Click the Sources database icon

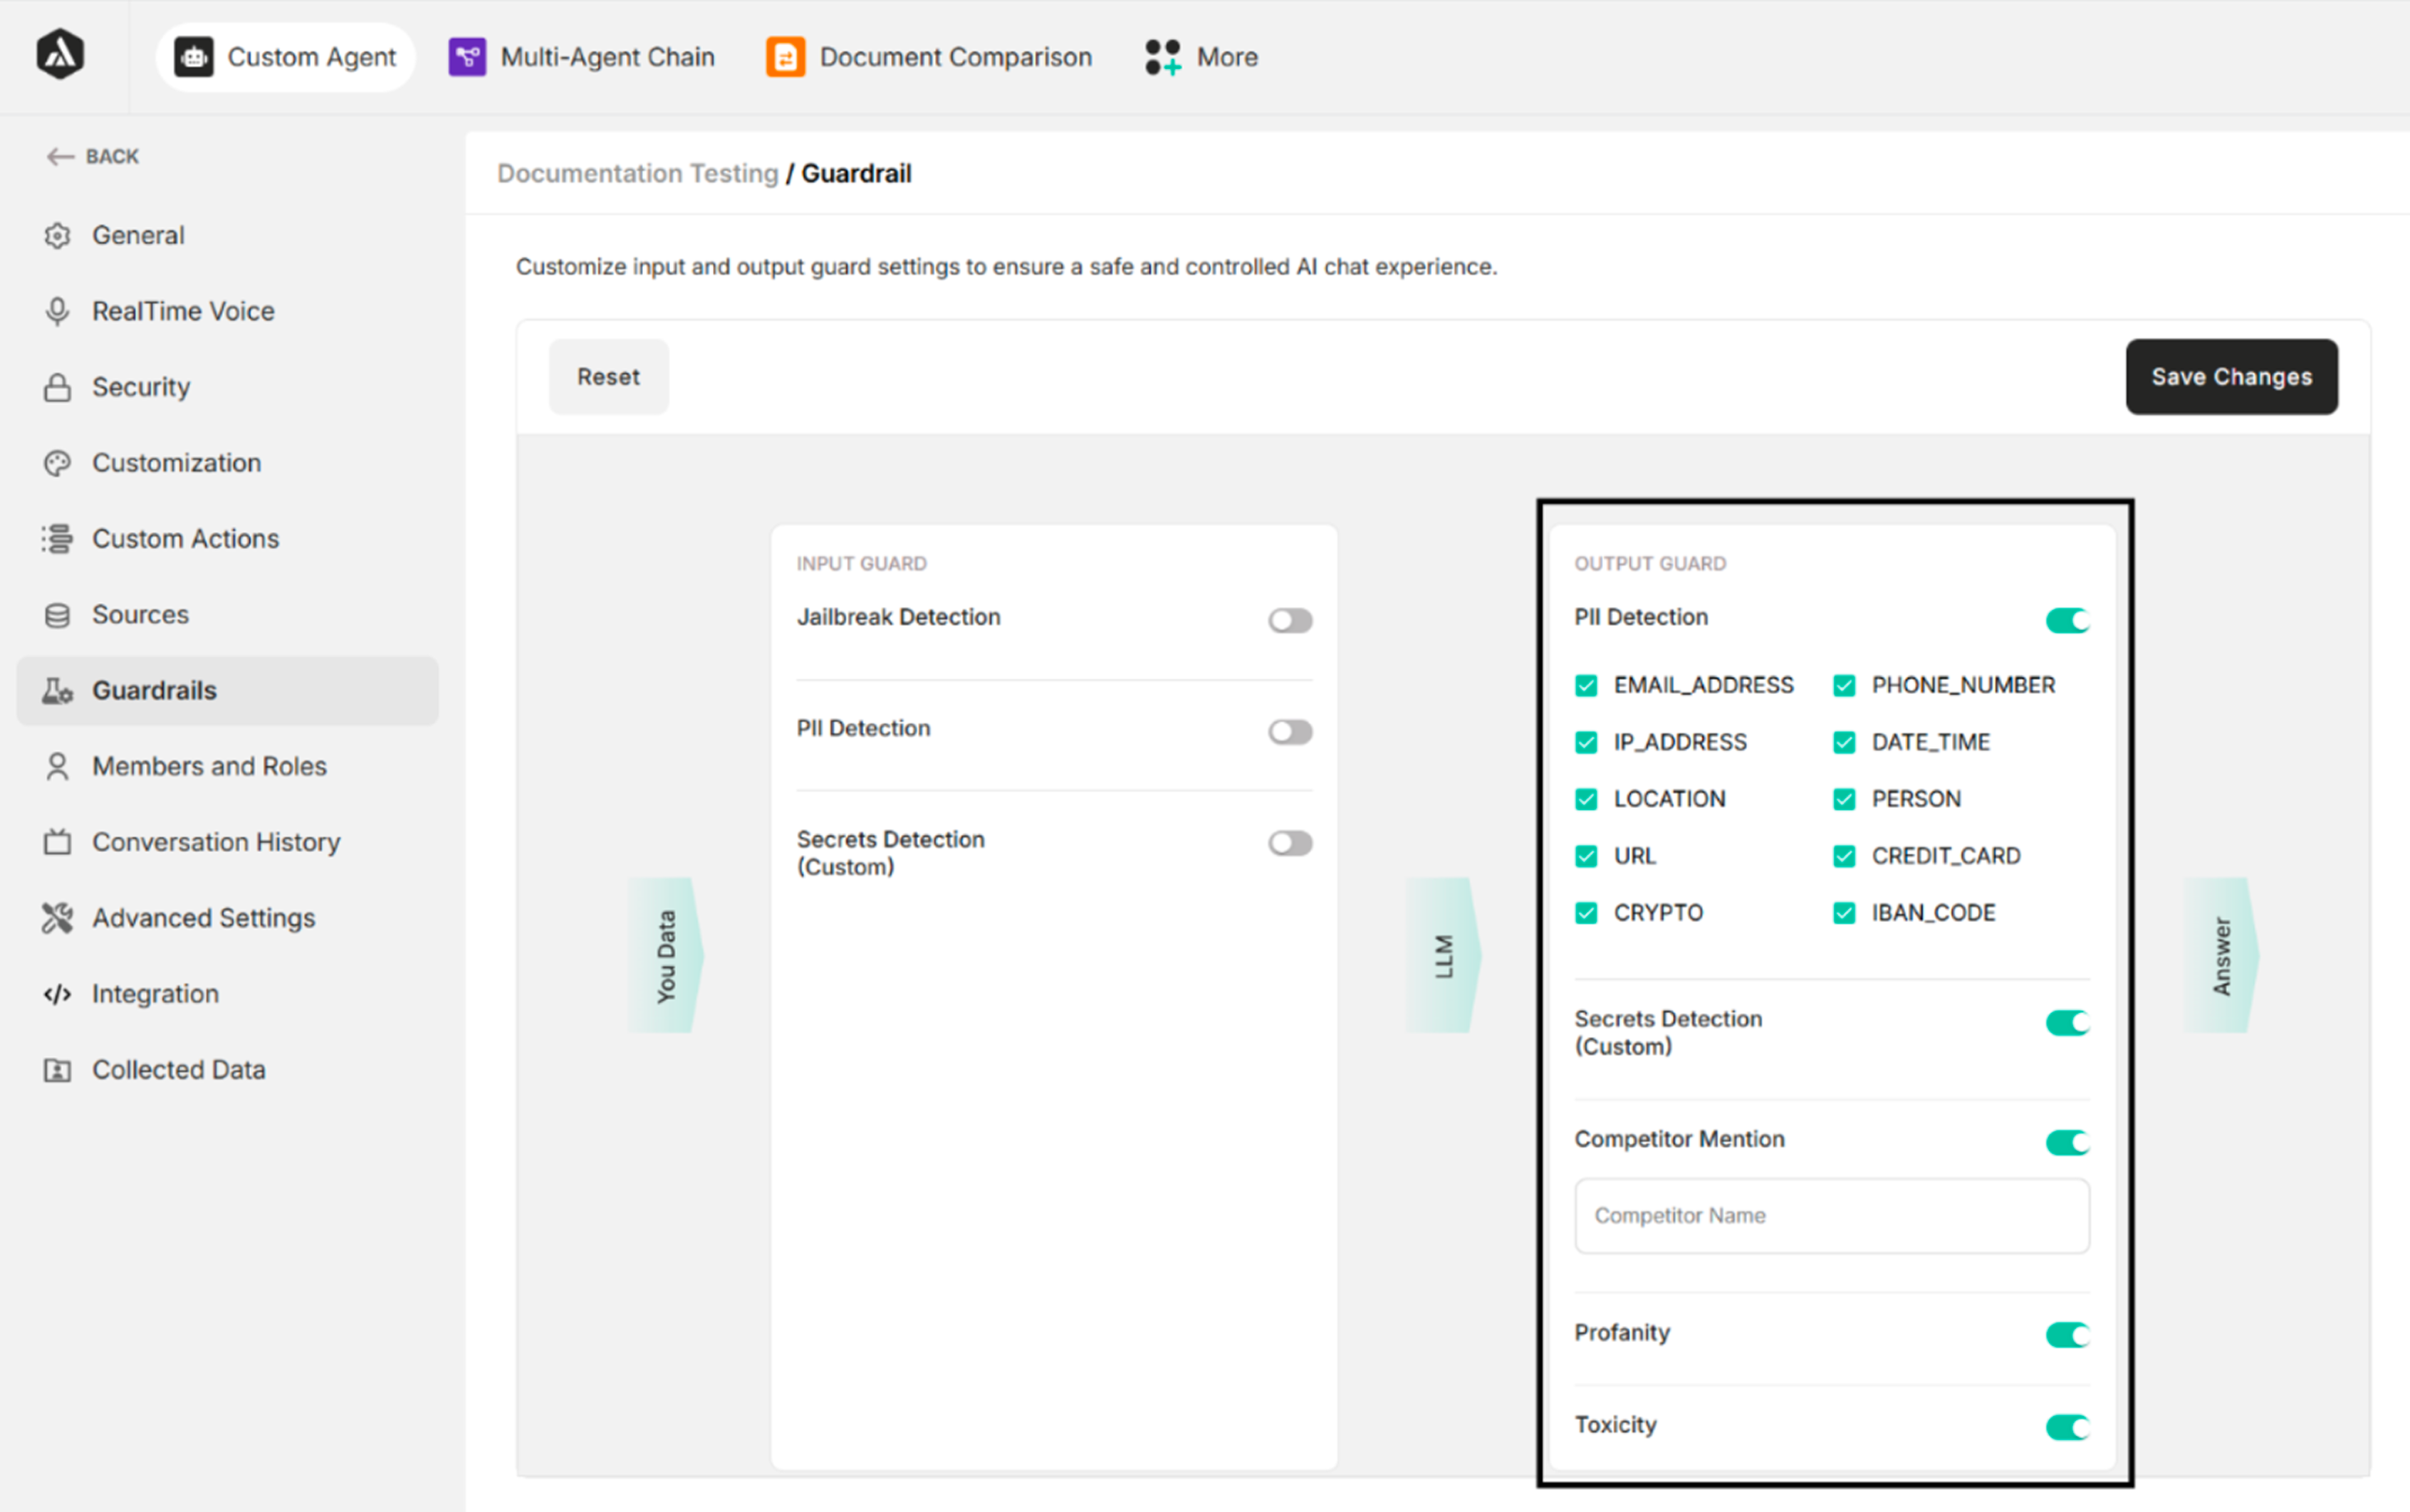coord(57,615)
